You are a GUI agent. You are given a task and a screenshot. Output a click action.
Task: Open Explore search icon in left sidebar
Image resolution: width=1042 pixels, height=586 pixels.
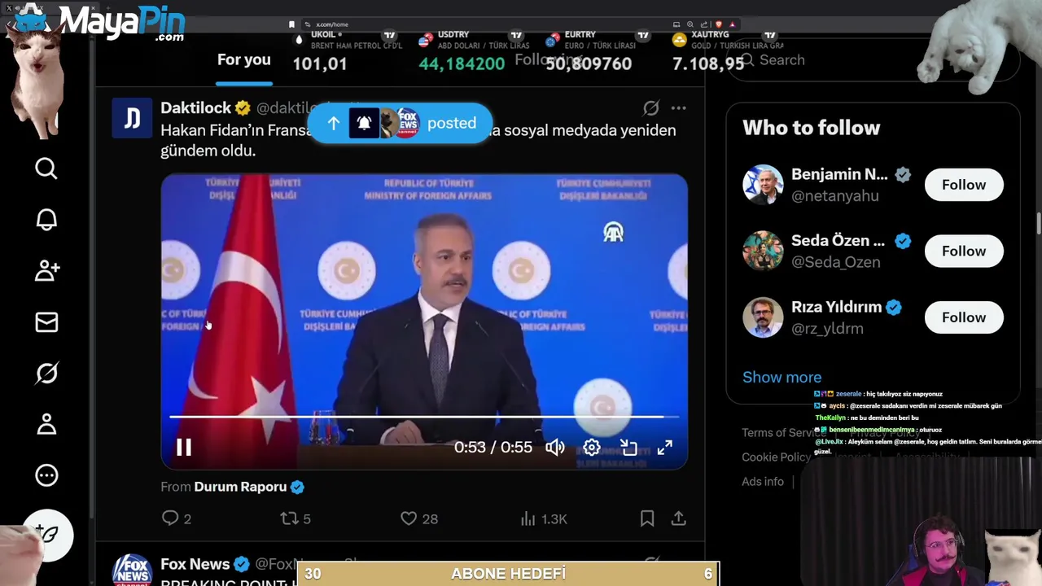point(46,168)
